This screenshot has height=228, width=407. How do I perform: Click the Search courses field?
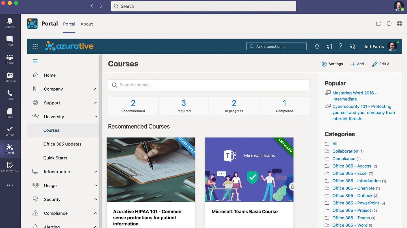click(x=209, y=85)
